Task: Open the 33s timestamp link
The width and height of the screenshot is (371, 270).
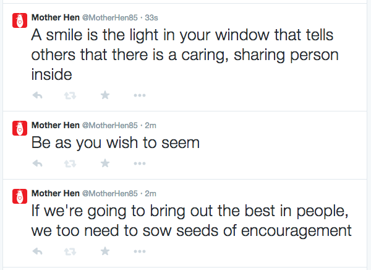Action: pos(151,17)
